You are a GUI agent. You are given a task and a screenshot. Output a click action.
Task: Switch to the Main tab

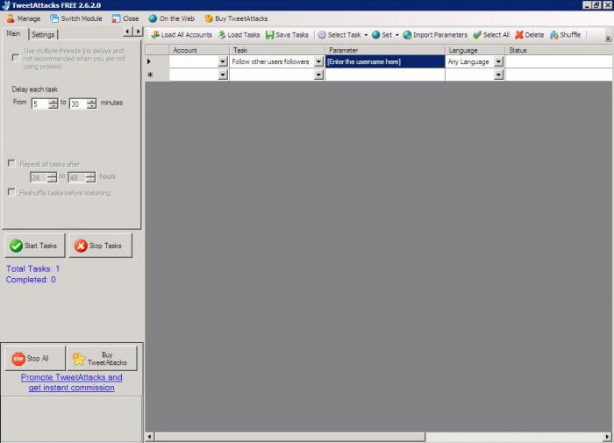(x=14, y=33)
